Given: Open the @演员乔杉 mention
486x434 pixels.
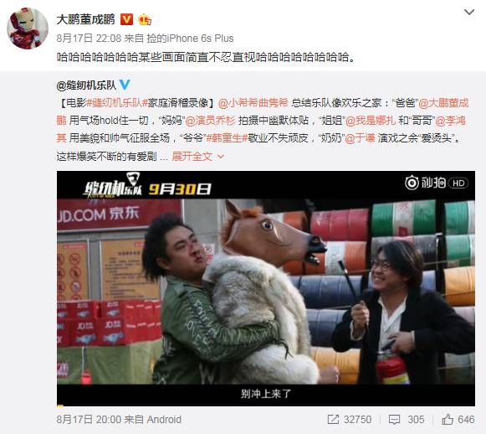Looking at the screenshot, I should pyautogui.click(x=210, y=121).
